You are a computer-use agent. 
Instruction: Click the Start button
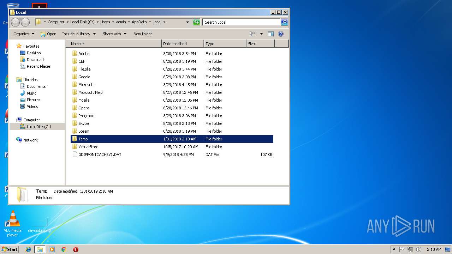[x=10, y=249]
